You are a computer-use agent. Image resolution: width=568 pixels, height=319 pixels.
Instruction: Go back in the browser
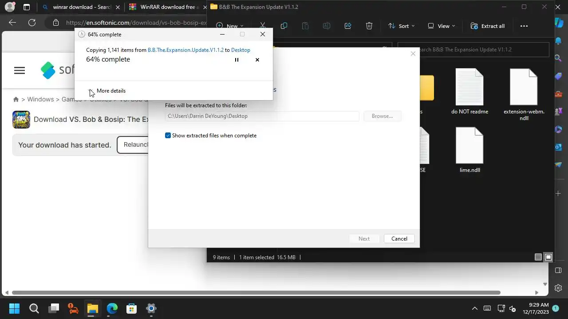point(12,23)
